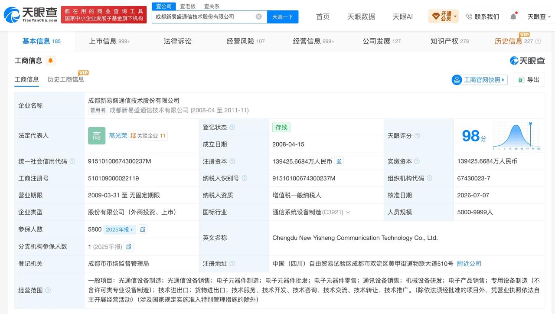Open the 基本信息 tab
This screenshot has height=314, width=555.
click(x=41, y=41)
